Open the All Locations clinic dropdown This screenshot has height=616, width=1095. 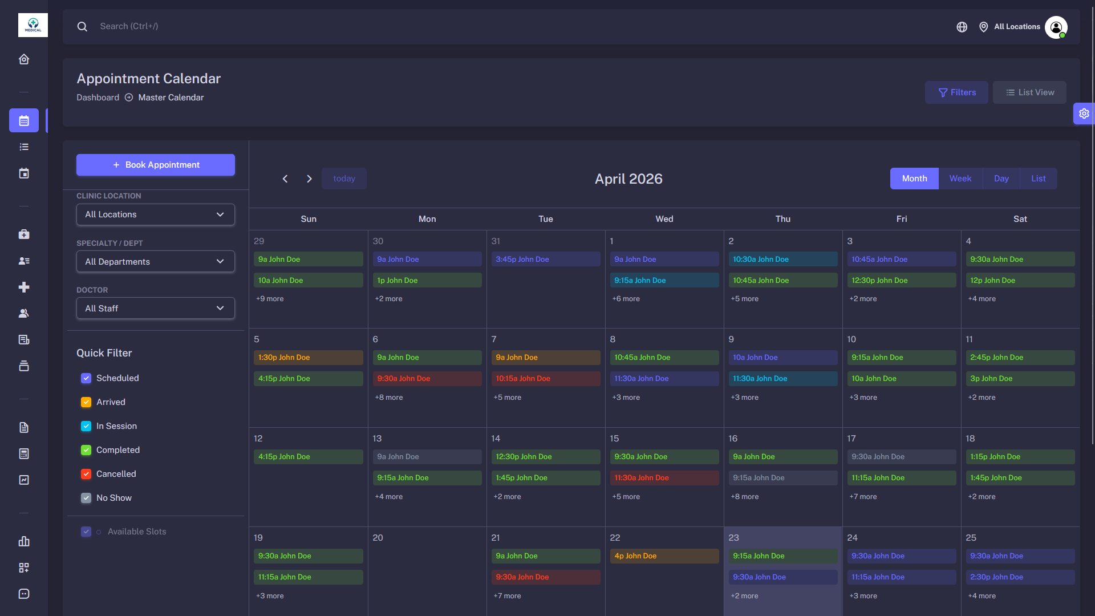[x=156, y=214]
